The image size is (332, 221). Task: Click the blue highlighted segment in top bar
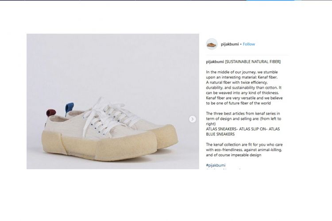pyautogui.click(x=270, y=0)
